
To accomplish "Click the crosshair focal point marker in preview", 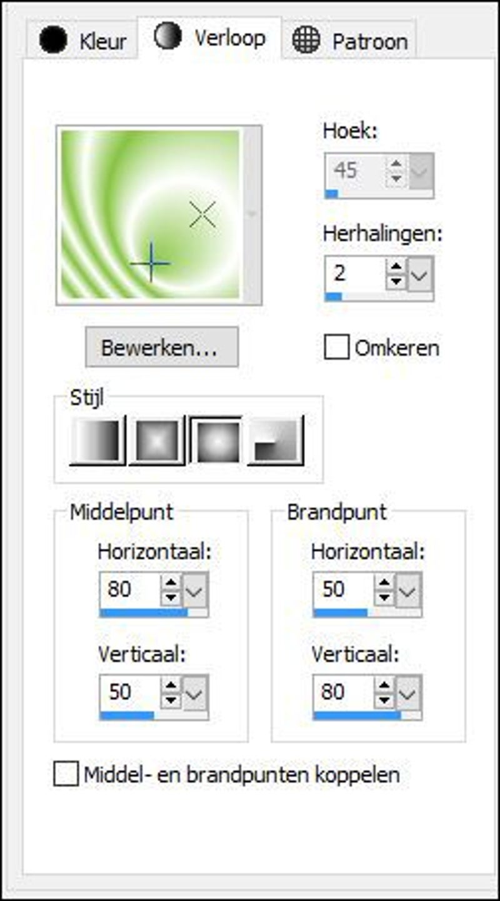I will pyautogui.click(x=150, y=263).
